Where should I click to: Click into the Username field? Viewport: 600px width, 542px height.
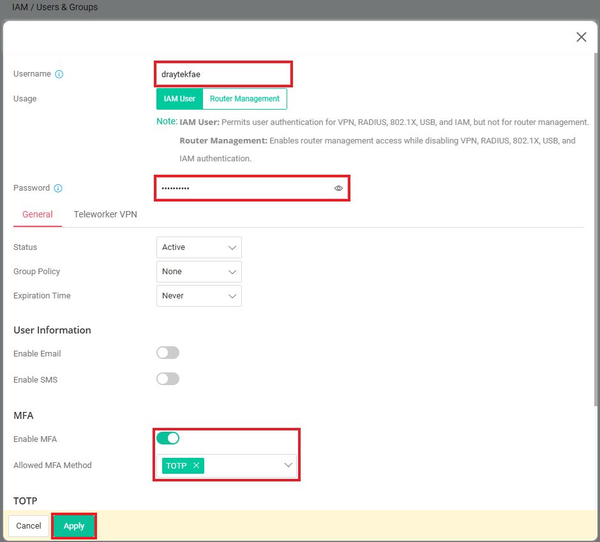[223, 74]
